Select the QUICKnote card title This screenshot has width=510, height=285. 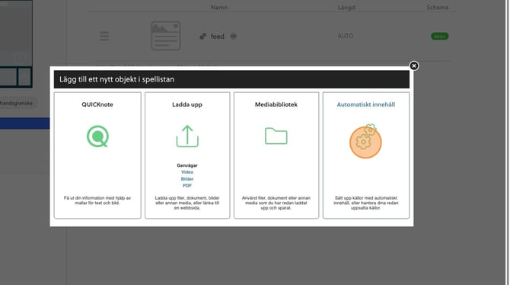(97, 104)
